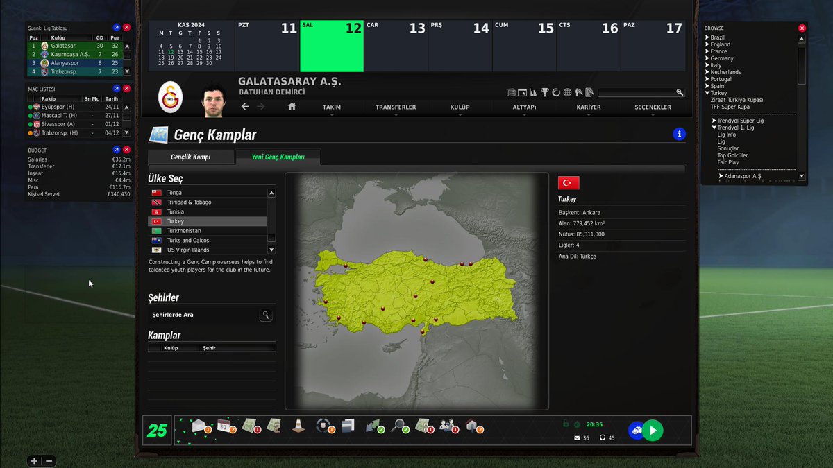
Task: Open the mail inbox envelope icon
Action: [201, 426]
